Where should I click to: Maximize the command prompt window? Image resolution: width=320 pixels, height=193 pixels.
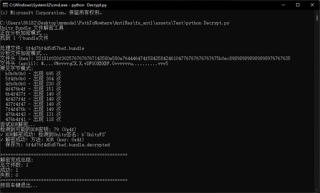pyautogui.click(x=297, y=5)
